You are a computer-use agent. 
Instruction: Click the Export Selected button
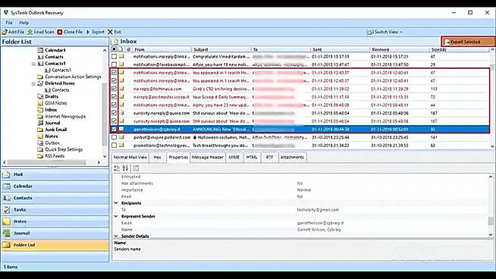(x=468, y=42)
